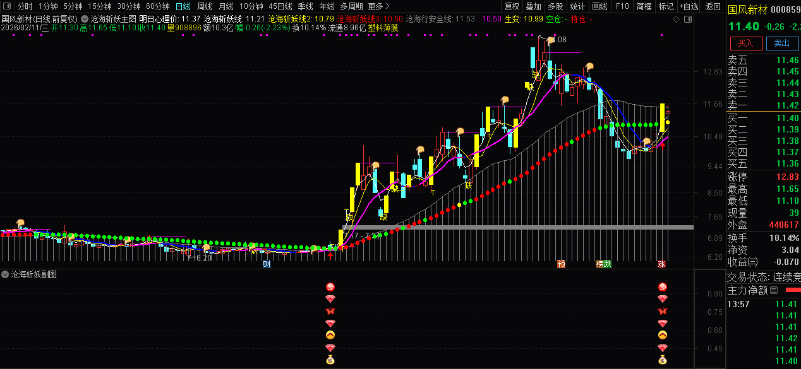Image resolution: width=801 pixels, height=369 pixels.
Task: Click the 财 event marker on the chart
Action: click(x=267, y=264)
